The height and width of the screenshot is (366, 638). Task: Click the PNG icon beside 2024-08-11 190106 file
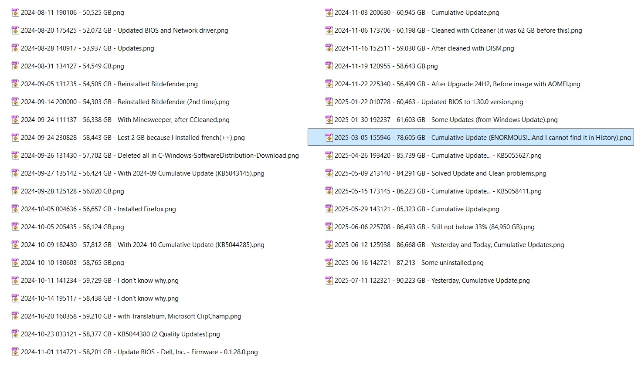(x=15, y=12)
